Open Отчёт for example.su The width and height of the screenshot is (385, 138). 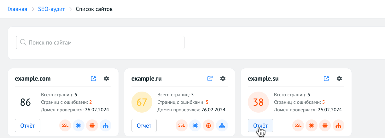(x=260, y=125)
